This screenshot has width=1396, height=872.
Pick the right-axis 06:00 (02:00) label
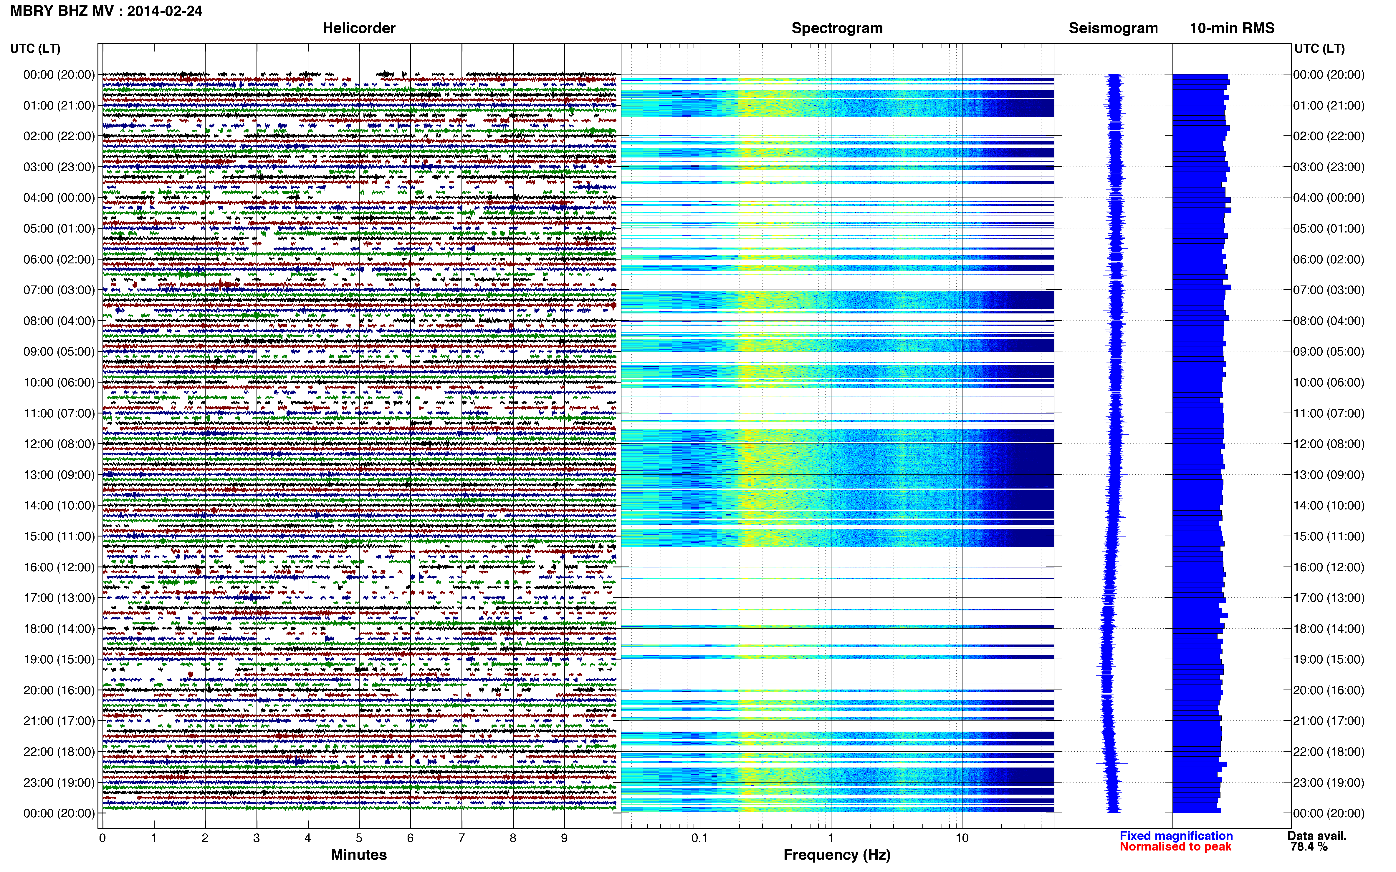[1329, 259]
